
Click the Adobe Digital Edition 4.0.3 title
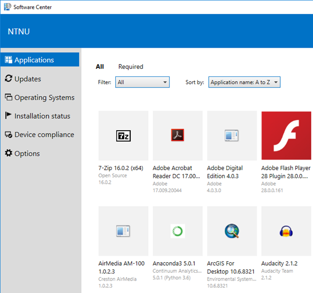point(225,172)
